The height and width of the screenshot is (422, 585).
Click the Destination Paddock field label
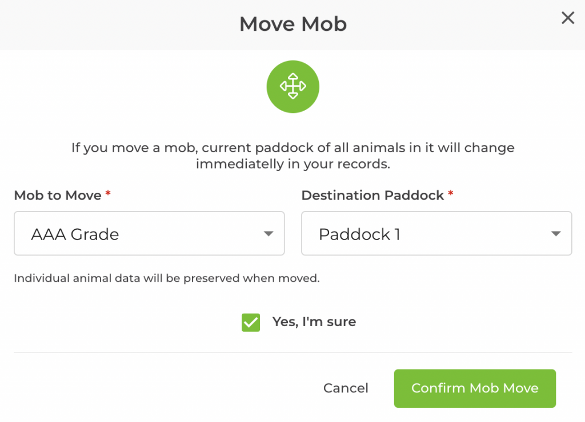pos(372,196)
